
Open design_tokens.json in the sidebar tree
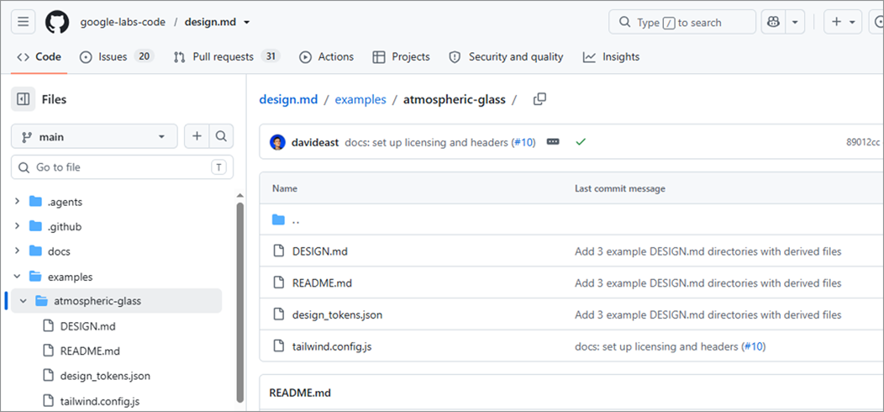105,376
